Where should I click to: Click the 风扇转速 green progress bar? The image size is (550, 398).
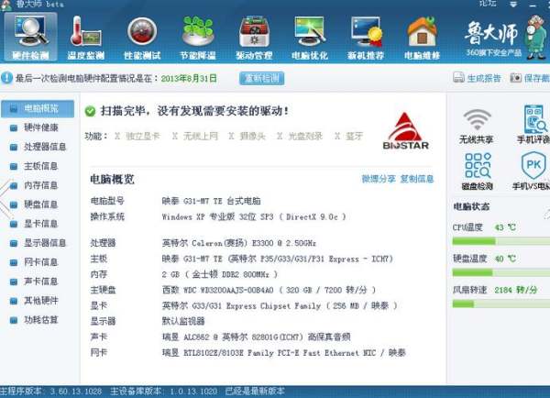coord(501,304)
